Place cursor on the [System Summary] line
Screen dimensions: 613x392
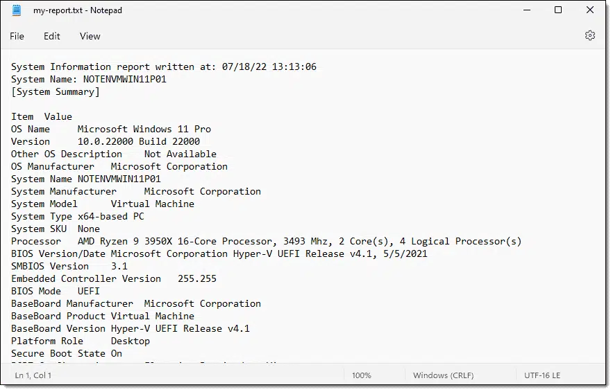56,92
